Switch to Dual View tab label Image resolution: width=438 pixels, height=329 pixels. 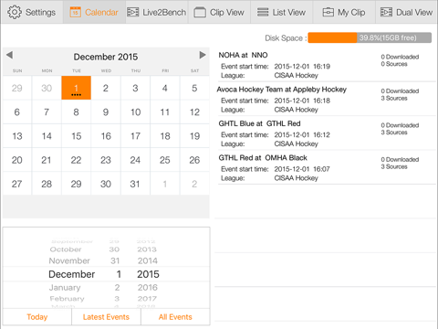point(414,13)
